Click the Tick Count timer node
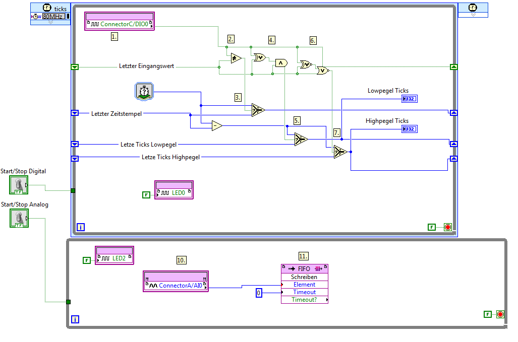Screen dimensions: 518x342 point(144,91)
